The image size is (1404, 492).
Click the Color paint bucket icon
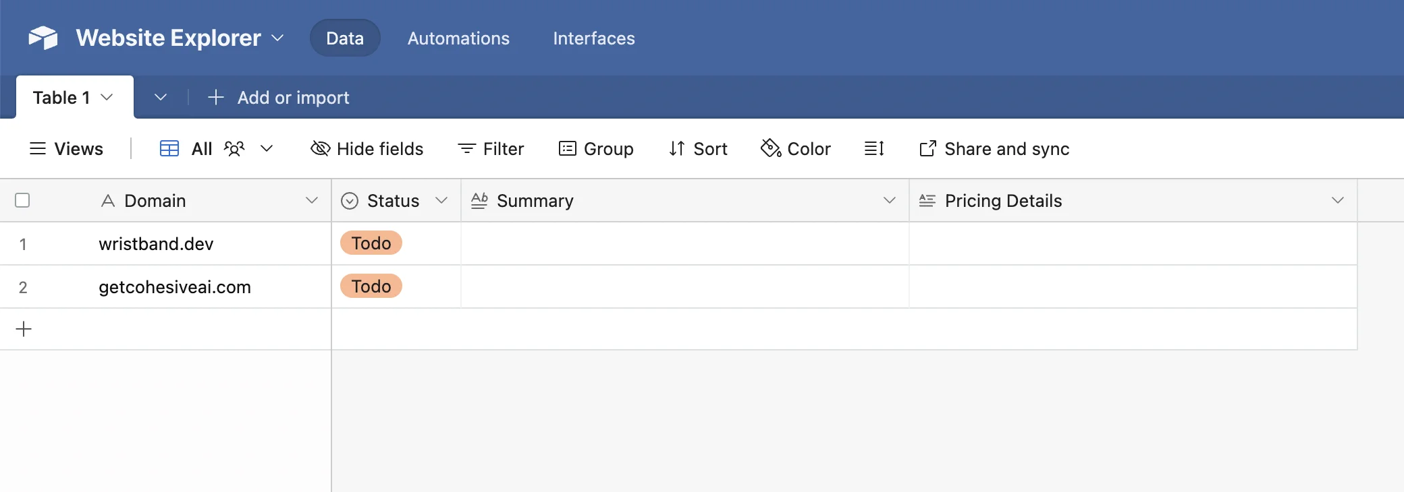[x=770, y=148]
